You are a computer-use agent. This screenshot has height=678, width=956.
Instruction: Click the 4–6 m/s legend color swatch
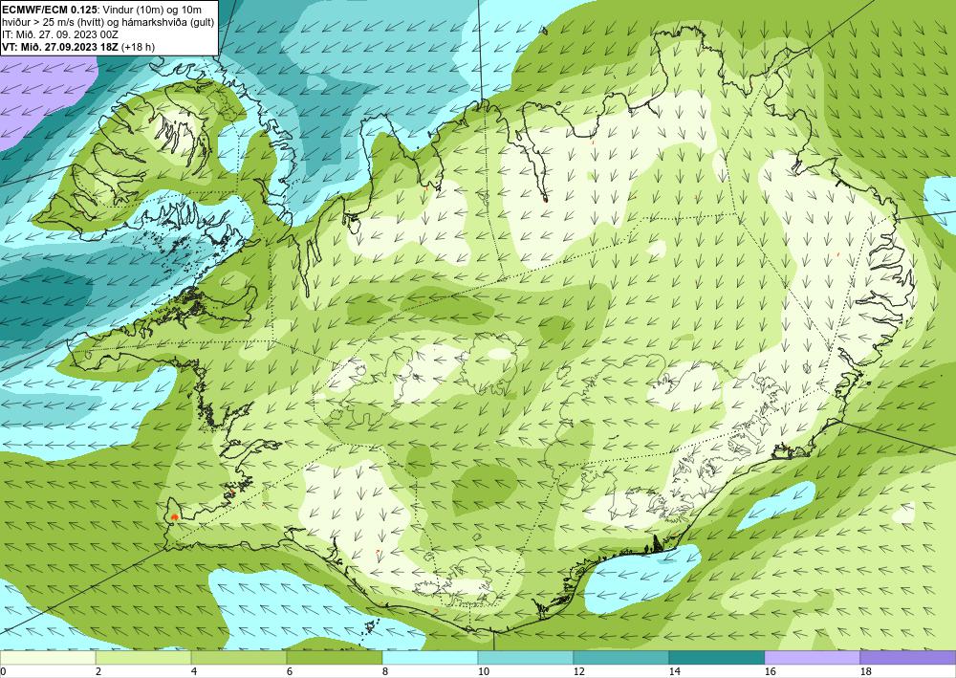click(238, 658)
